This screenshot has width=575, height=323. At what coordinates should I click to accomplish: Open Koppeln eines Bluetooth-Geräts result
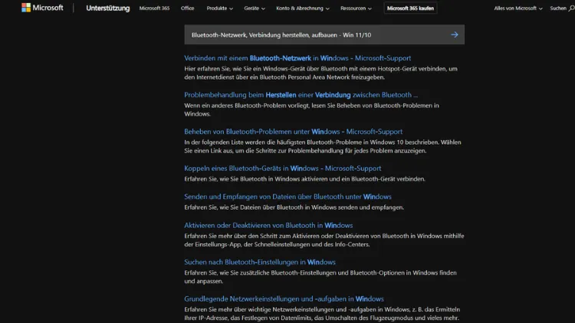pos(282,168)
